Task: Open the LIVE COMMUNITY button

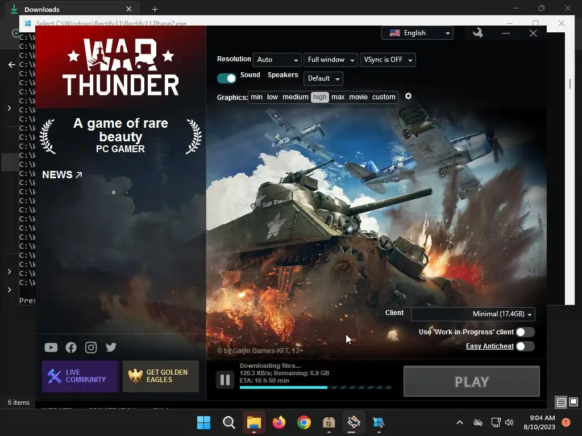Action: (80, 376)
